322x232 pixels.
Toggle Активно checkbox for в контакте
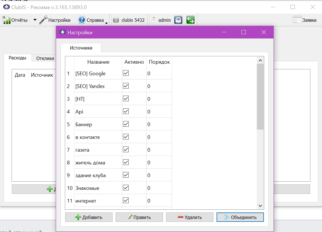pyautogui.click(x=126, y=137)
